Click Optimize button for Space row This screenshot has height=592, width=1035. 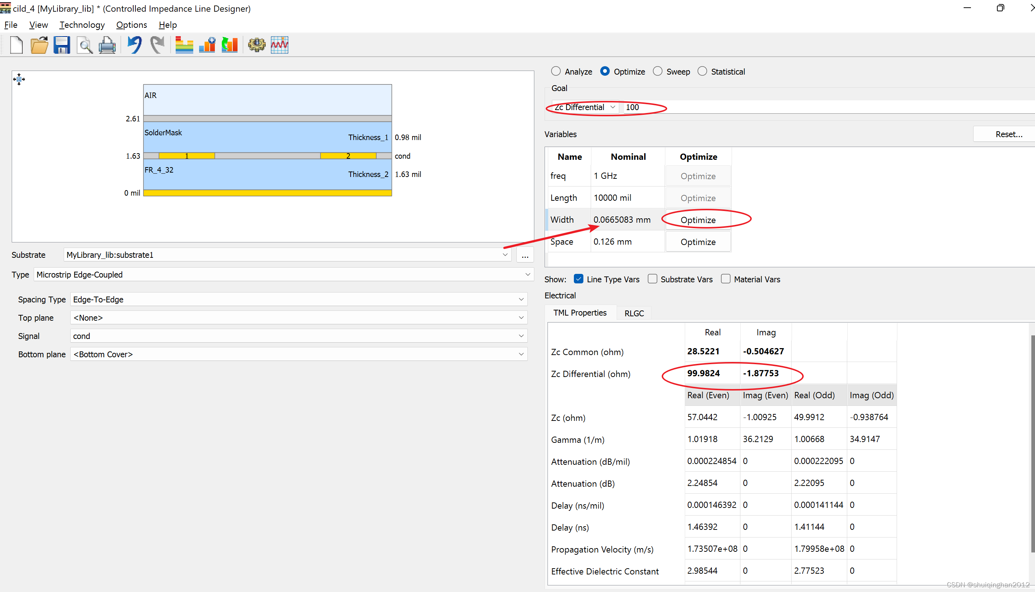[x=698, y=242]
